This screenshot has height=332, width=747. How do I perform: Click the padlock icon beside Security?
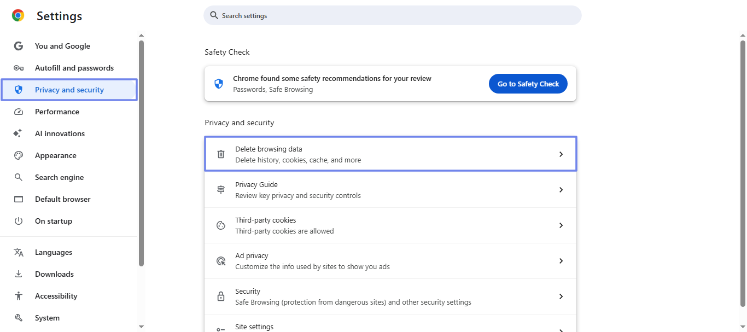coord(221,296)
